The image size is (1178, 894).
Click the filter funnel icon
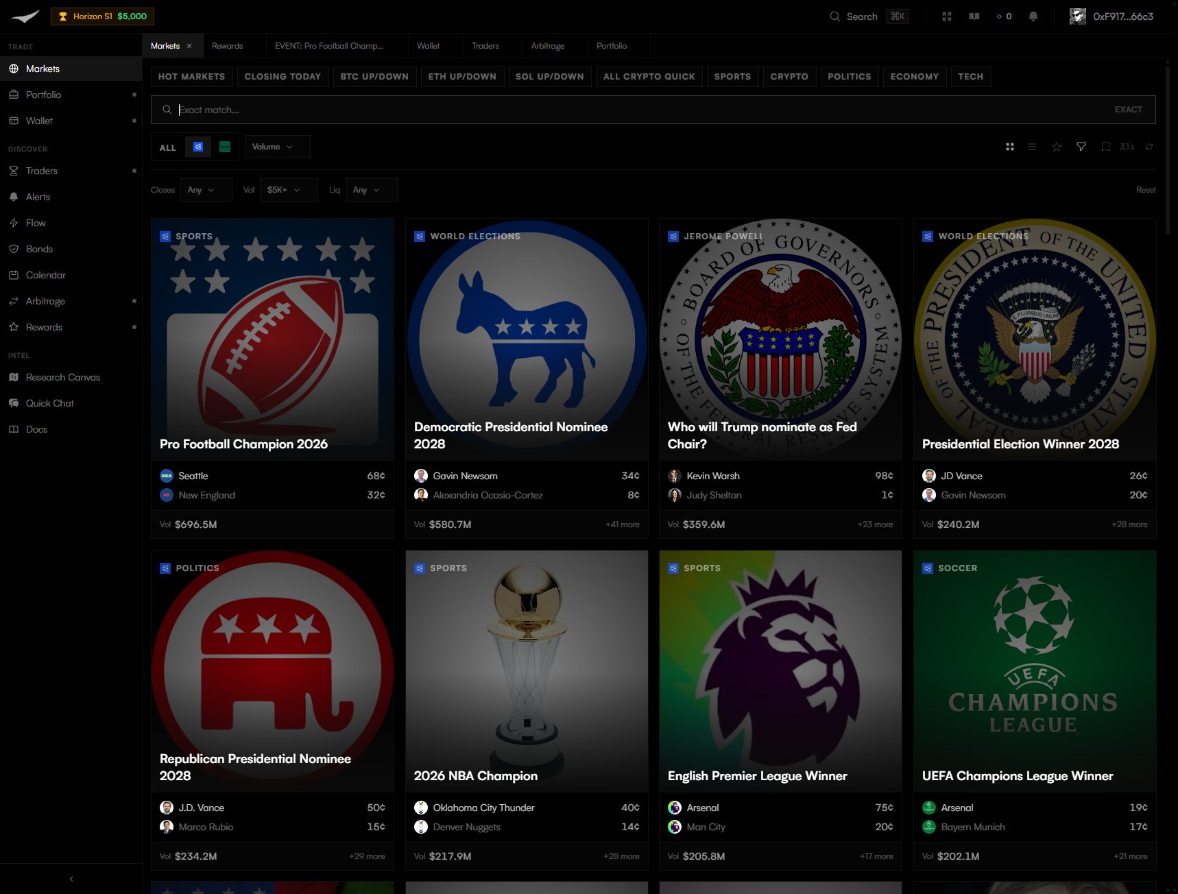[x=1081, y=147]
